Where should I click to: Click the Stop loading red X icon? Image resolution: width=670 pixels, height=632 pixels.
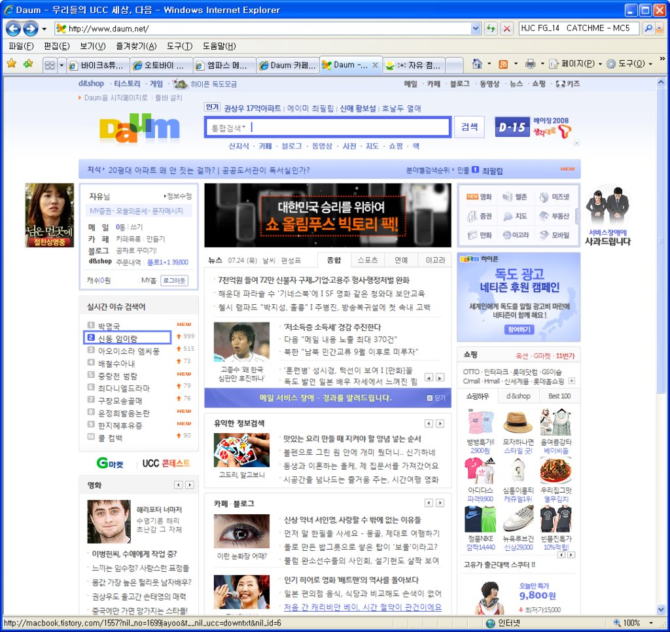(x=507, y=29)
